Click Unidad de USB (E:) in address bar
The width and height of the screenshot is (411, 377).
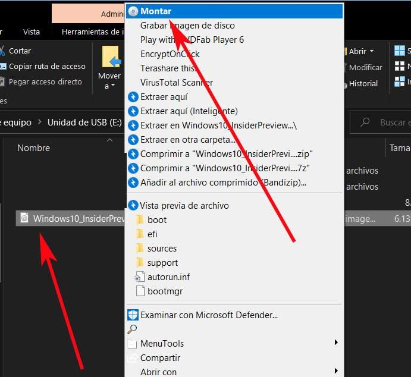coord(84,122)
